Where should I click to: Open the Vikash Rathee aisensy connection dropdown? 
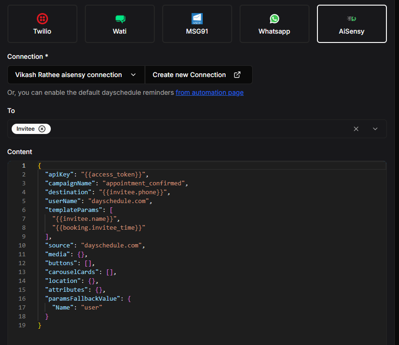[x=76, y=75]
